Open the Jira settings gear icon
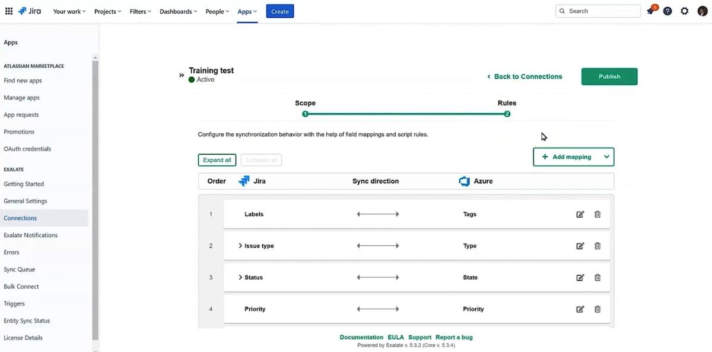The width and height of the screenshot is (712, 352). pyautogui.click(x=685, y=11)
